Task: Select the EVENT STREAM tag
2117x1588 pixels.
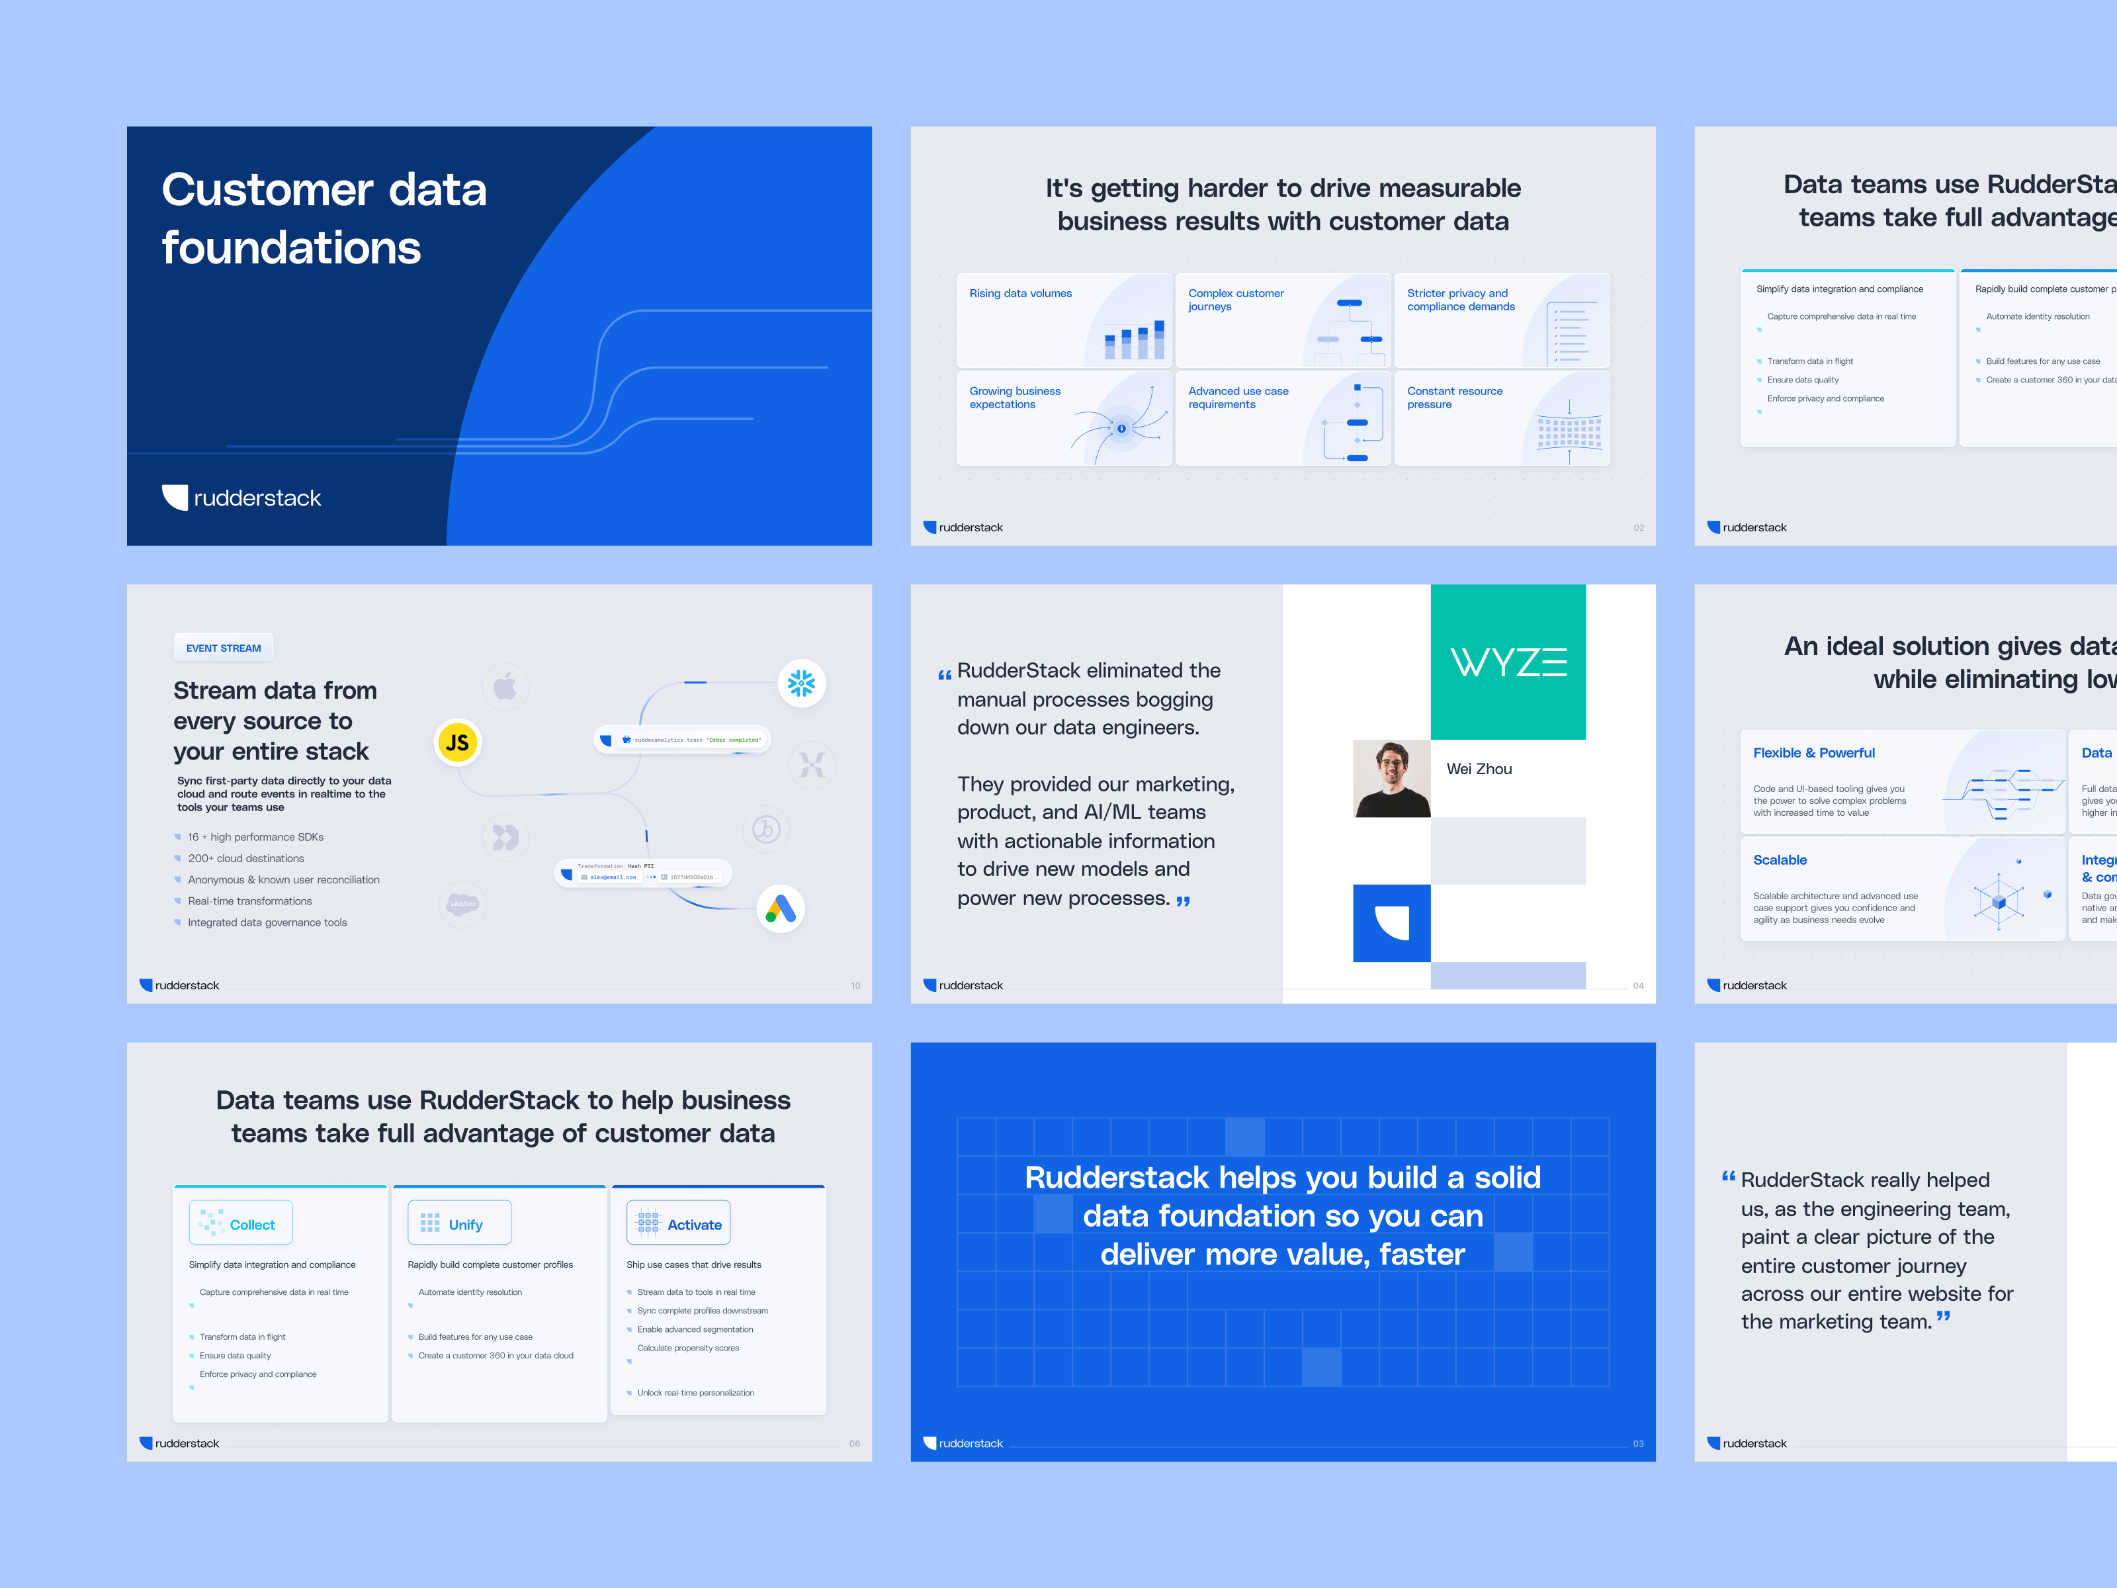Action: (224, 648)
